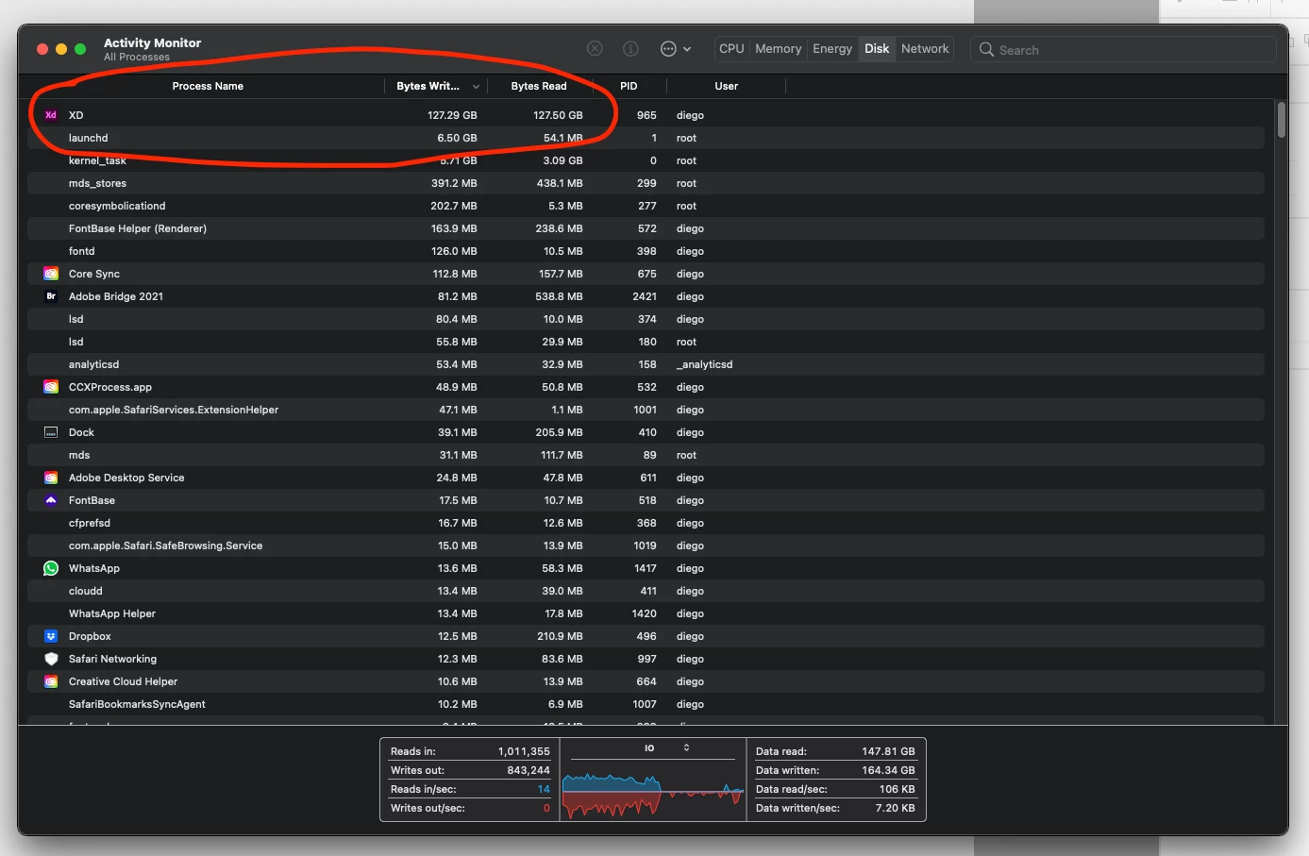Click the XD app icon
The width and height of the screenshot is (1309, 856).
tap(51, 115)
